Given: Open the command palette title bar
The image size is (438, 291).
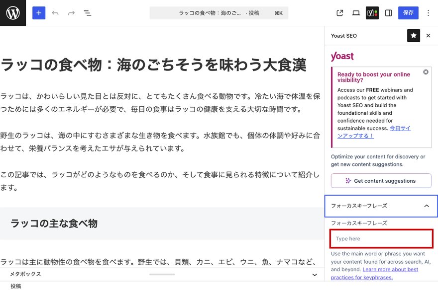Looking at the screenshot, I should click(x=219, y=13).
